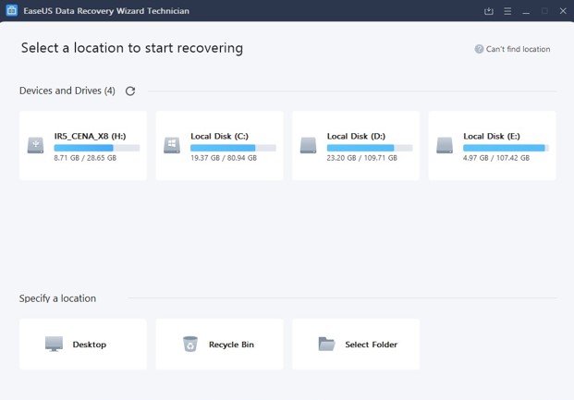The width and height of the screenshot is (574, 400).
Task: Click the 4.97 GB / 107.42 GB text
Action: pyautogui.click(x=496, y=158)
